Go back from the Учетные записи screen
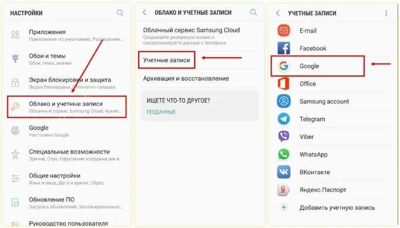Viewport: 400px width, 228px height. point(278,13)
